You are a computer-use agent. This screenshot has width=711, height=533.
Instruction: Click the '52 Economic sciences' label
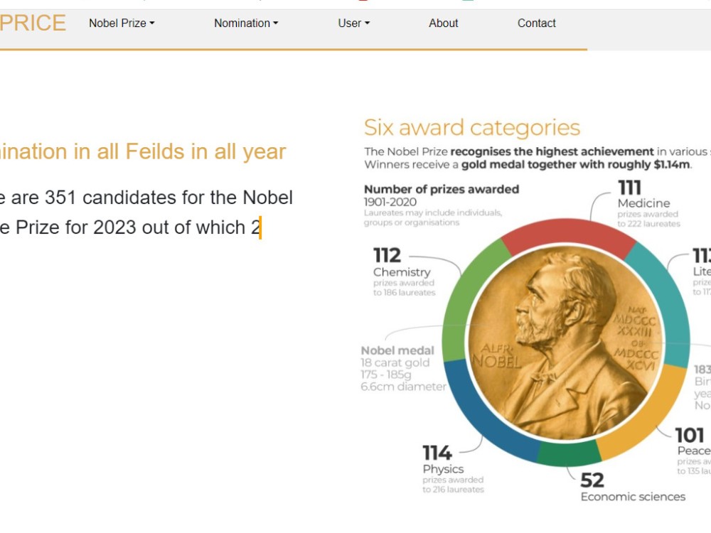pyautogui.click(x=633, y=488)
